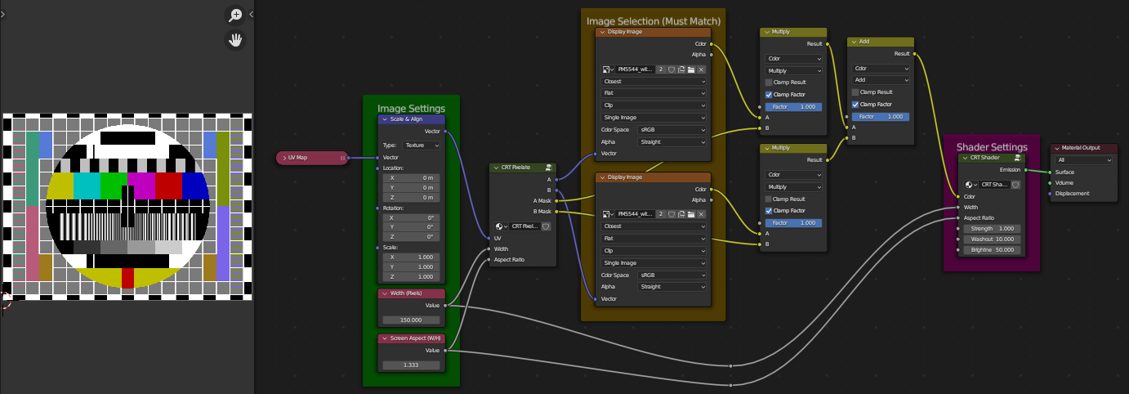This screenshot has height=394, width=1129.
Task: Open image folder icon on top Display Image
Action: tap(690, 69)
